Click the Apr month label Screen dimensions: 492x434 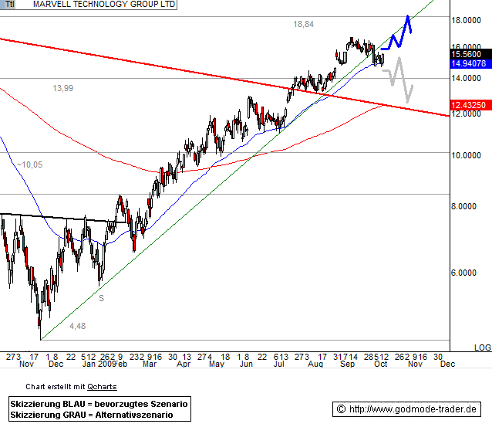tap(184, 364)
